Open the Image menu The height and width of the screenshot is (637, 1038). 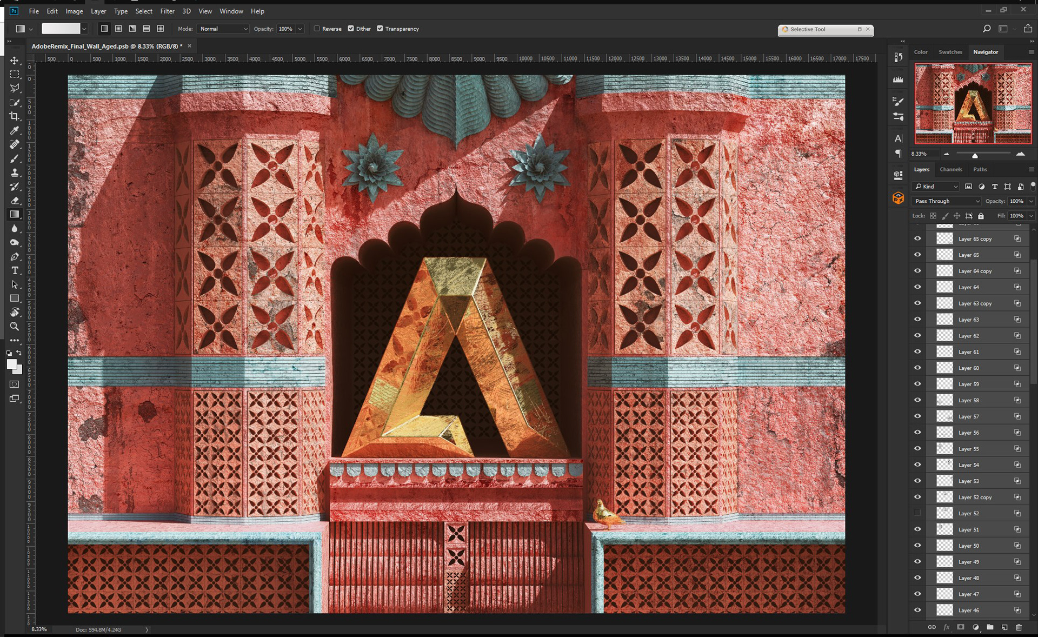[x=74, y=11]
